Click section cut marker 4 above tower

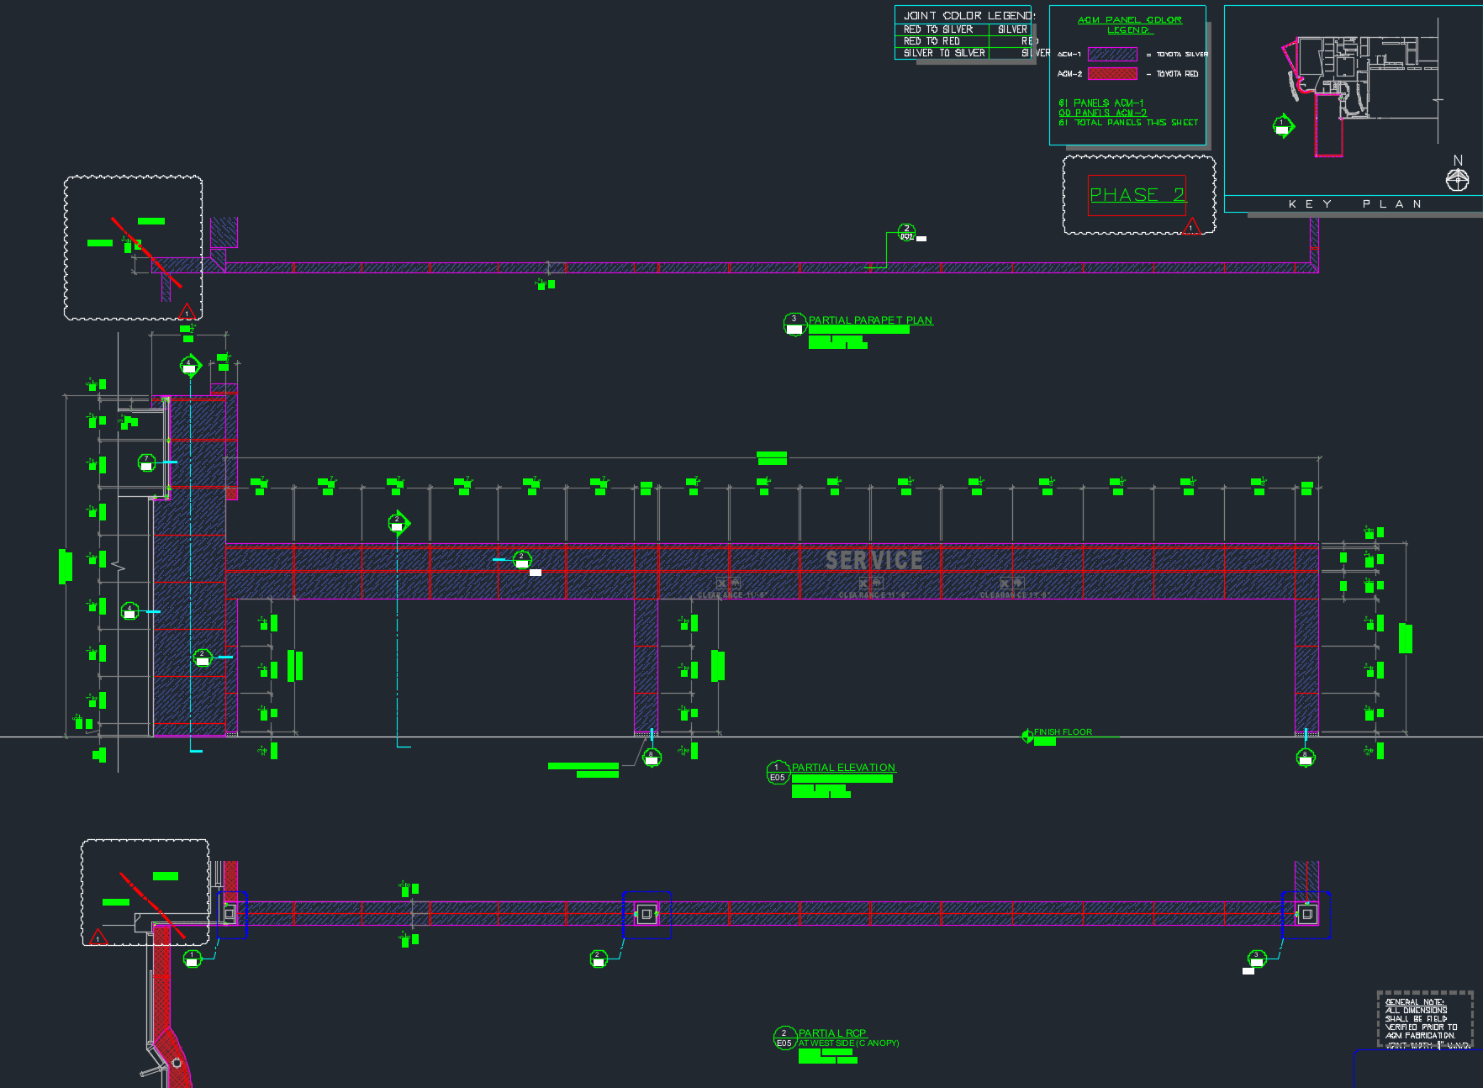[x=189, y=366]
